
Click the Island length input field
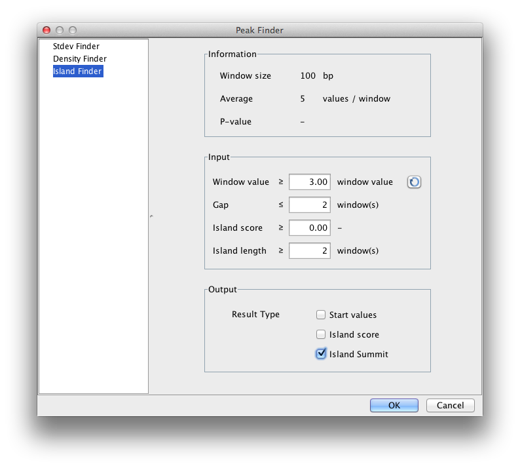point(309,250)
